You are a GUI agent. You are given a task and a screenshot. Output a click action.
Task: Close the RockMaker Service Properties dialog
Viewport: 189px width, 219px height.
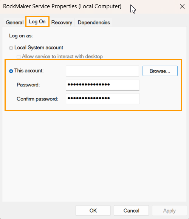click(182, 6)
